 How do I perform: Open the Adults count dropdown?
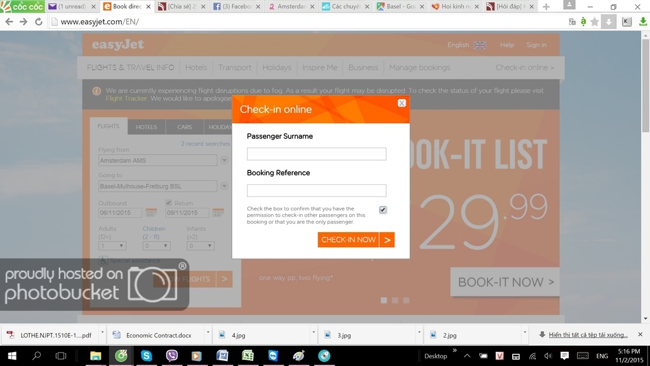[x=112, y=246]
